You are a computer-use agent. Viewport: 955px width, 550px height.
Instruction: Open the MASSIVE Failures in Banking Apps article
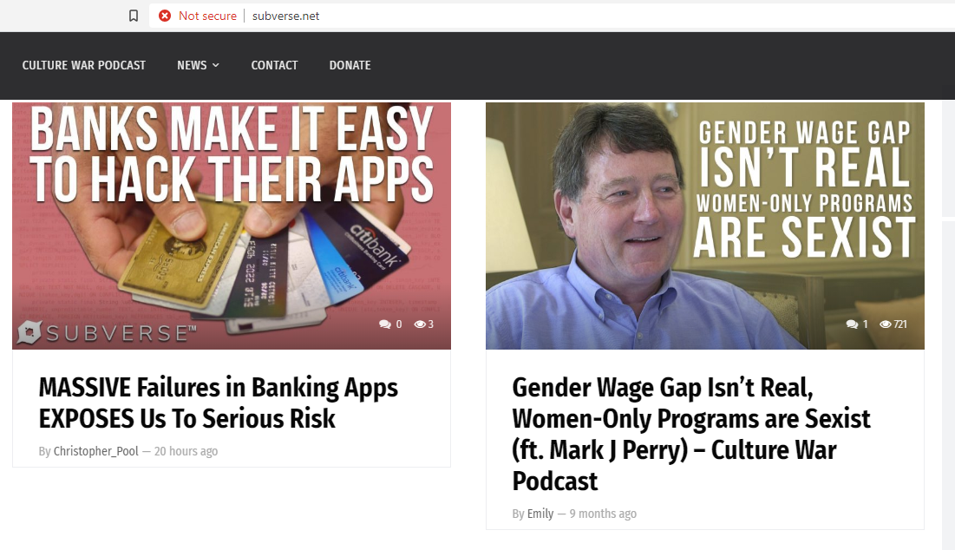(218, 403)
